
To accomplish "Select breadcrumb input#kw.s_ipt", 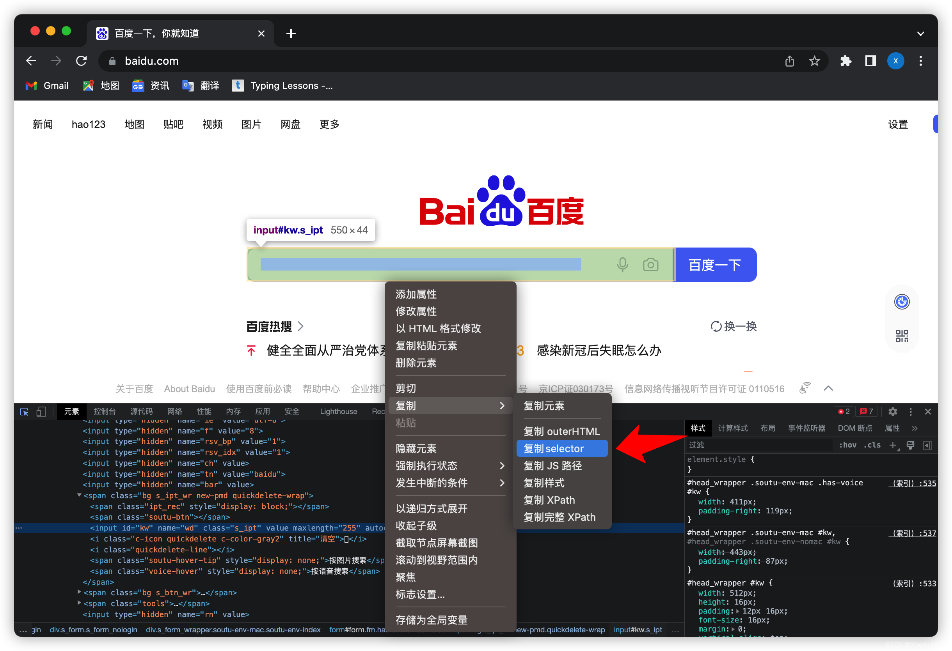I will (x=638, y=630).
